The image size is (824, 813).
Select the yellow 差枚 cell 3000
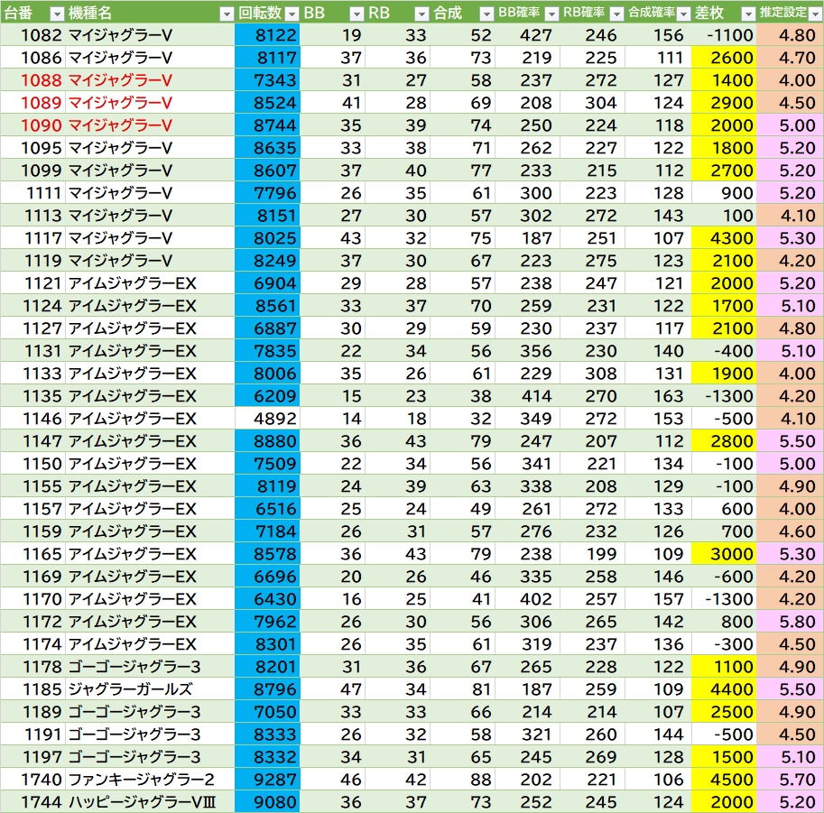[x=724, y=554]
